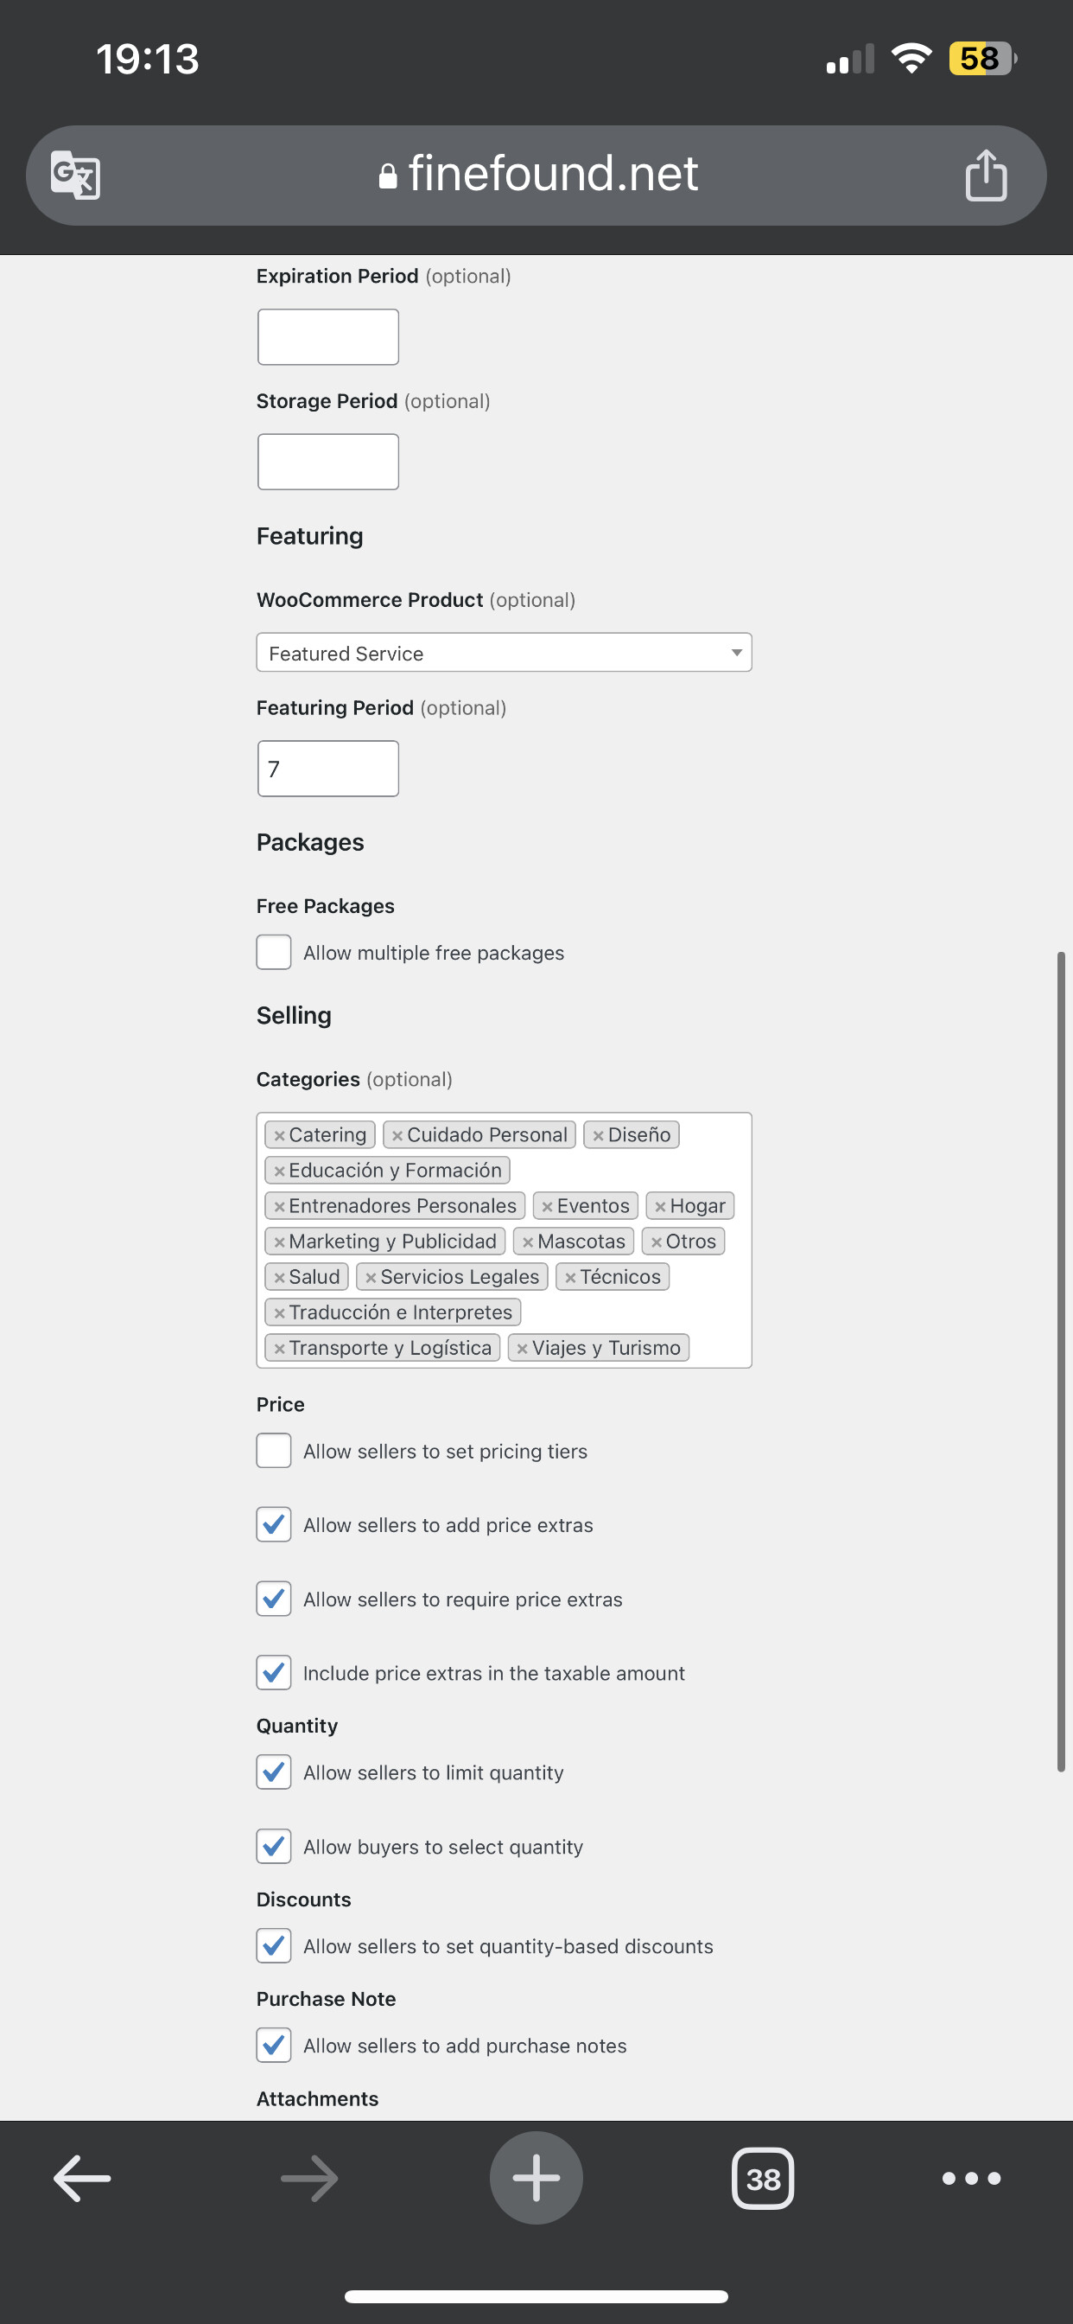Click the Featuring Period field containing 7

click(x=328, y=769)
